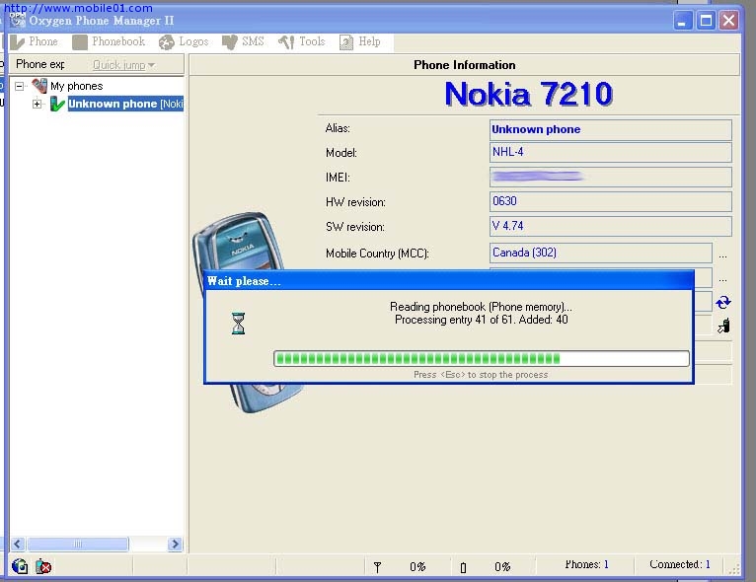The image size is (756, 582).
Task: Collapse the My phones tree node
Action: click(20, 86)
